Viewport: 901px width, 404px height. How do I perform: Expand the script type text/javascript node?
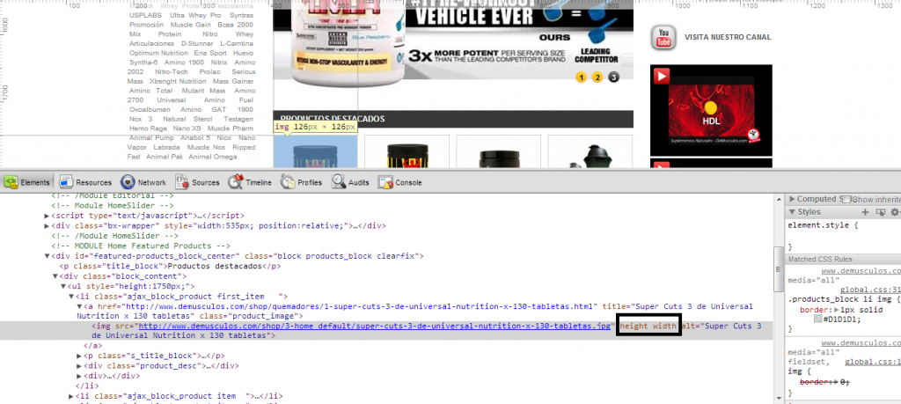click(48, 216)
